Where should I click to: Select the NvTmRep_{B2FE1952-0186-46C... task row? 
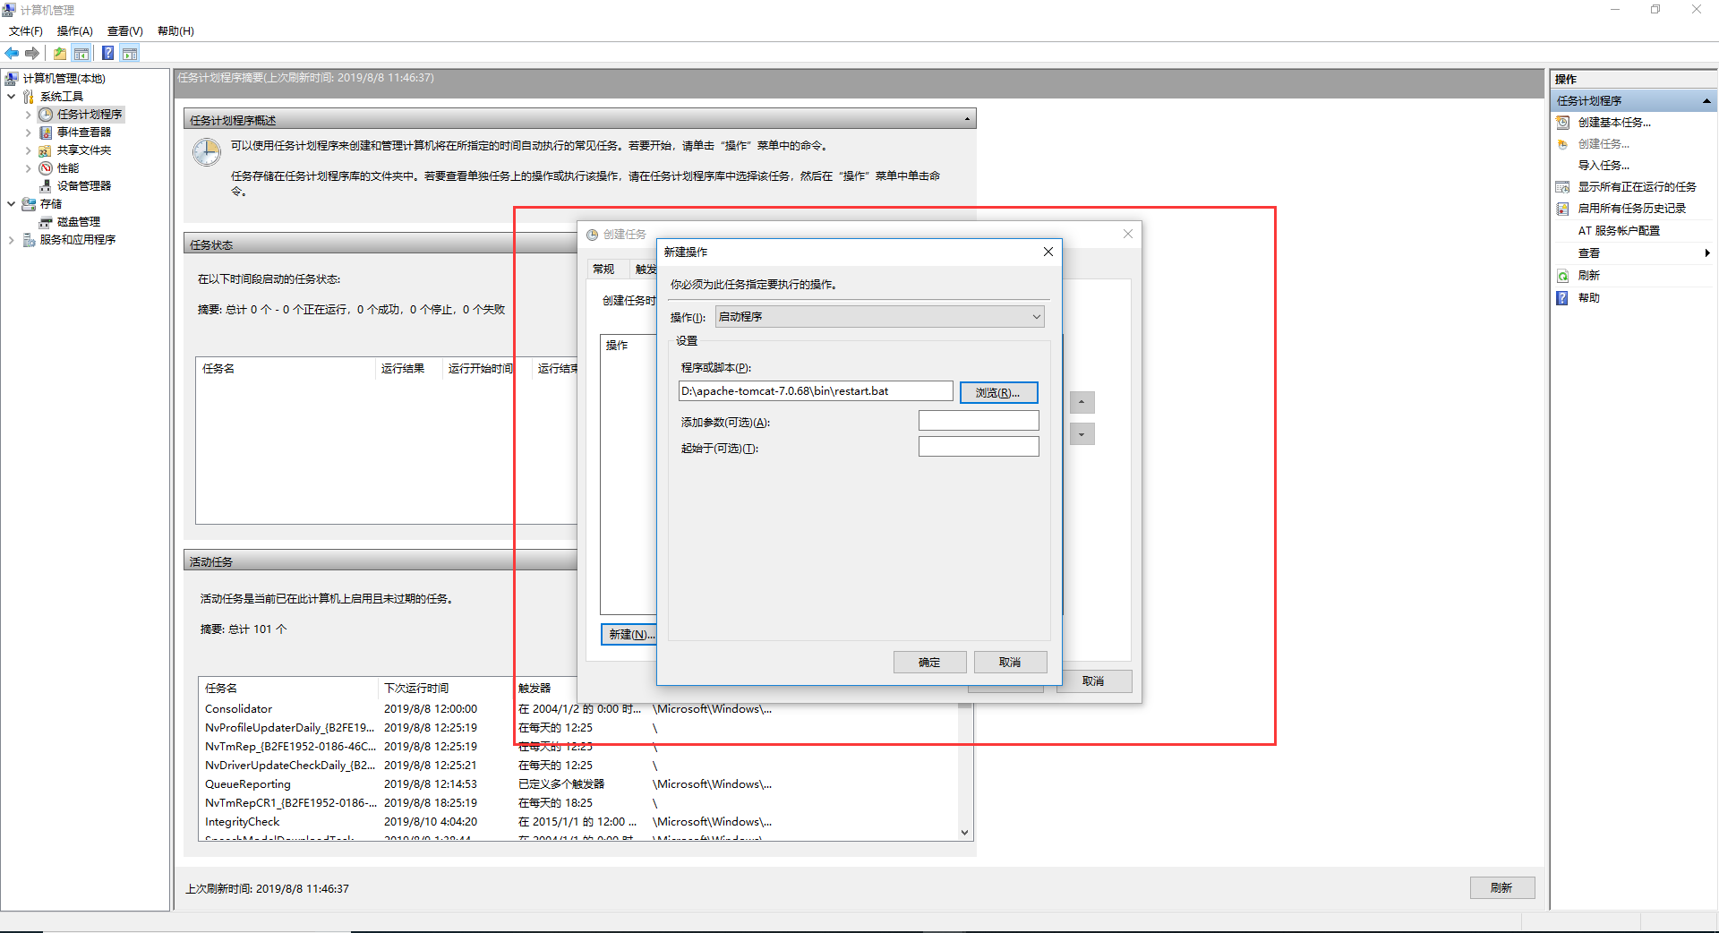click(578, 747)
